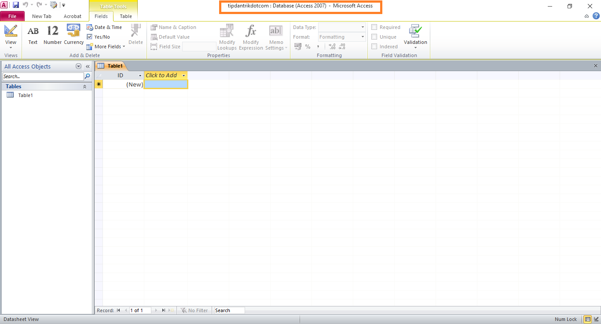Open the Data Type combo box
Viewport: 601px width, 324px height.
pyautogui.click(x=342, y=27)
